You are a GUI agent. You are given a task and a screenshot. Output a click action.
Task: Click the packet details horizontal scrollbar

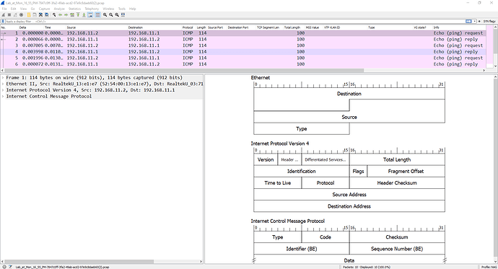[x=79, y=262]
